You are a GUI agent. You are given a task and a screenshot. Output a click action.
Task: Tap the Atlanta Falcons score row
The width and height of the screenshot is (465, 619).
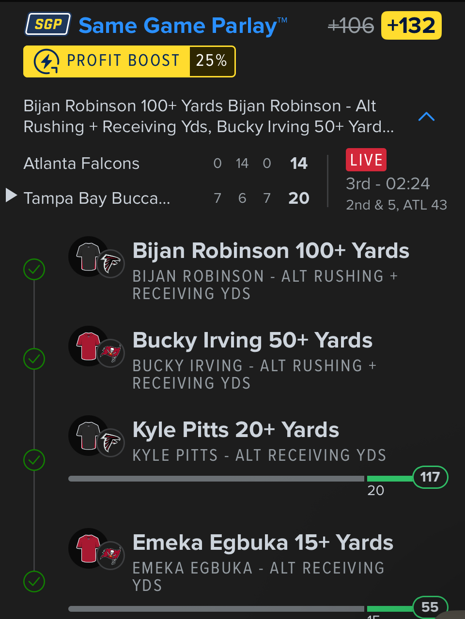point(165,164)
